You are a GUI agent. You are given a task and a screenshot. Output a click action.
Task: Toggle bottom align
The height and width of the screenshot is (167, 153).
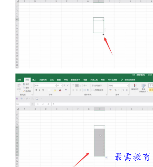80,86
